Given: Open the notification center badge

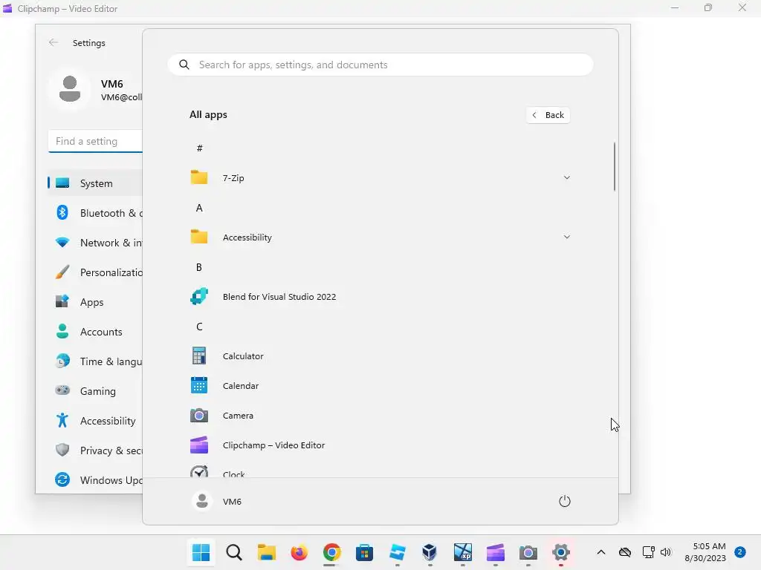Looking at the screenshot, I should [x=739, y=552].
